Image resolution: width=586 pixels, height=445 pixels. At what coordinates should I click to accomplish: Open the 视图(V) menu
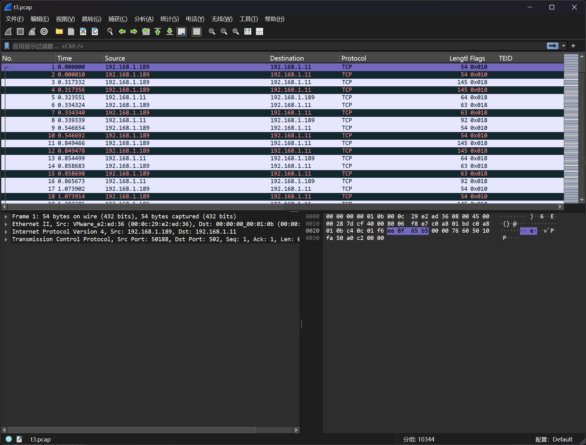point(65,19)
